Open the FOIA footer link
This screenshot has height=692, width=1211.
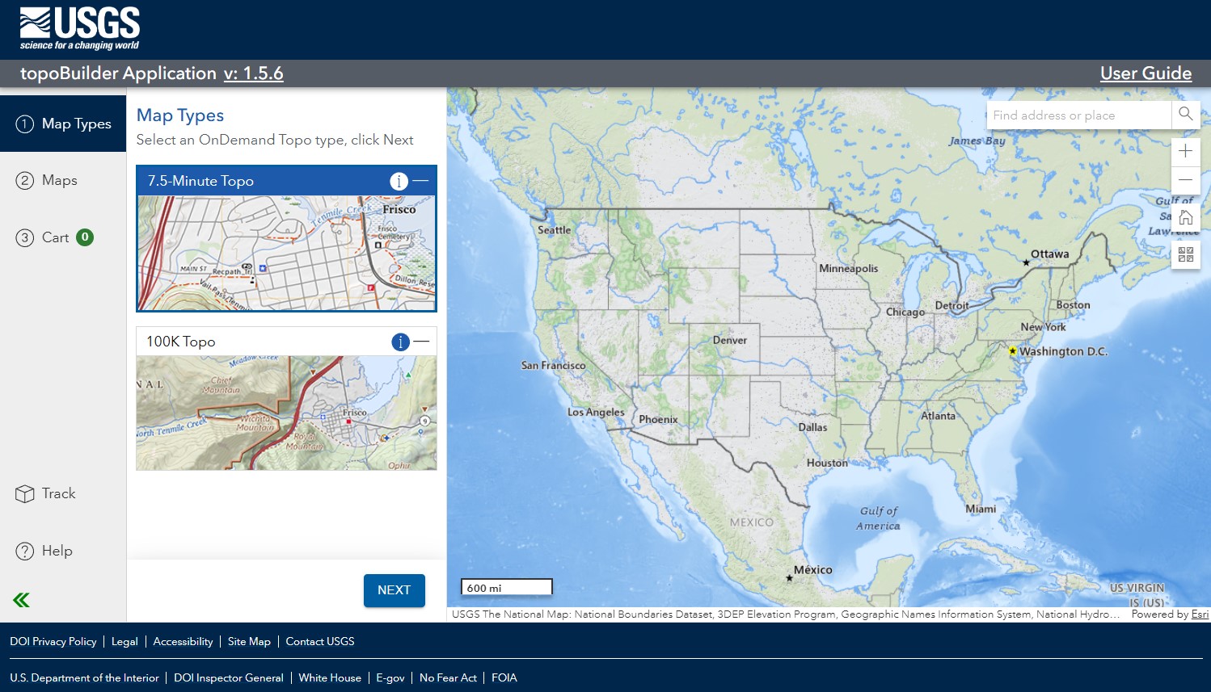coord(504,677)
